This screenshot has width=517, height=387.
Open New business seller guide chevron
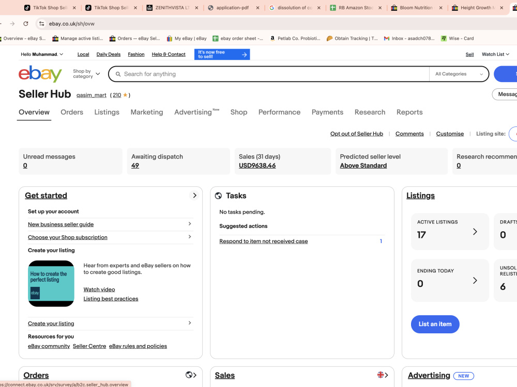click(190, 224)
